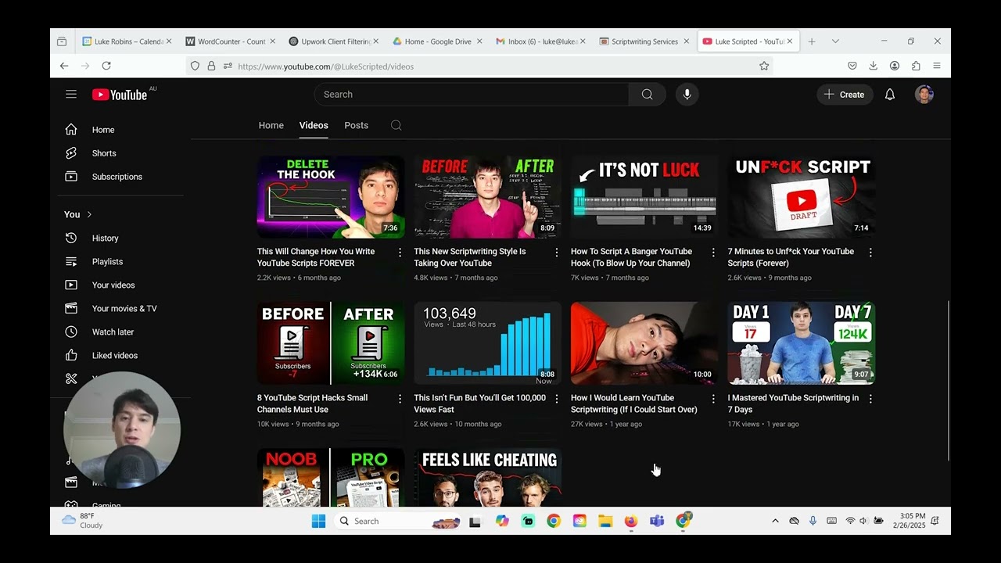
Task: Open 'I Mastered YouTube Scriptwriting in 7 Days' title
Action: pos(793,403)
